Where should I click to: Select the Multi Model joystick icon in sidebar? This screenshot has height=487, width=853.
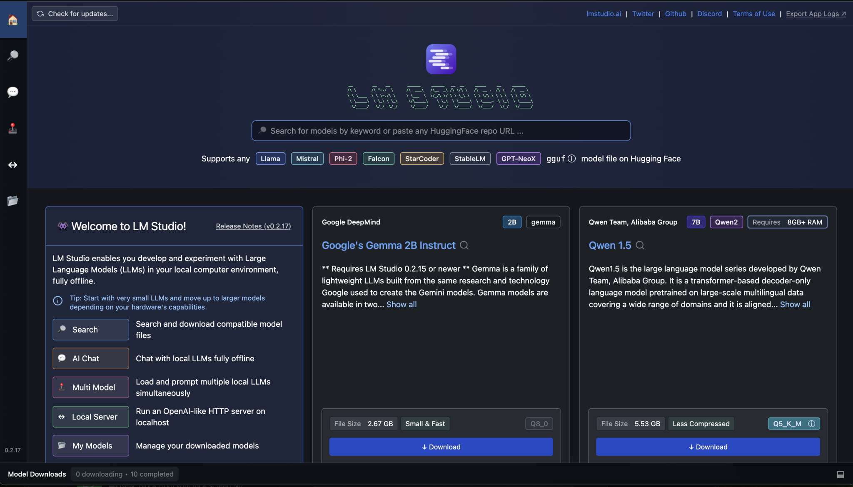pos(13,128)
